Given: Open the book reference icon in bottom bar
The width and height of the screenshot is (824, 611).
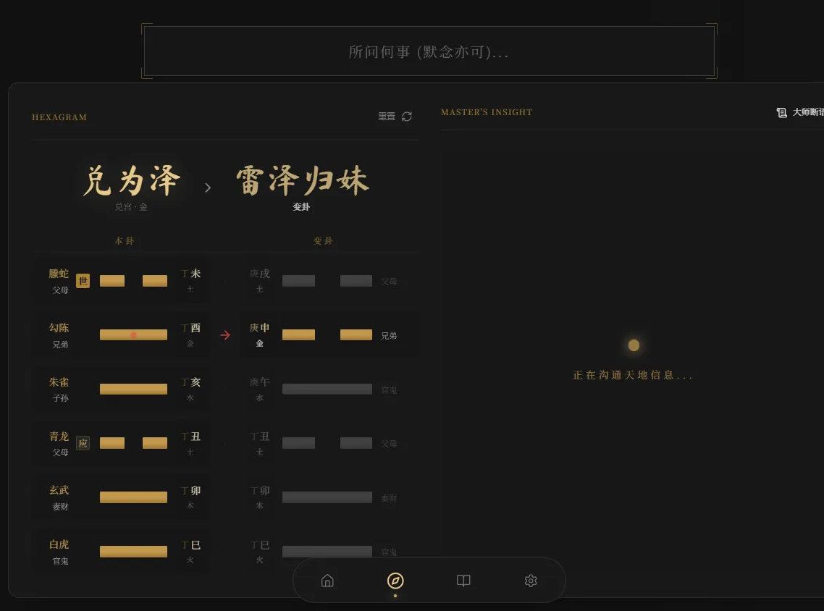Looking at the screenshot, I should point(463,580).
